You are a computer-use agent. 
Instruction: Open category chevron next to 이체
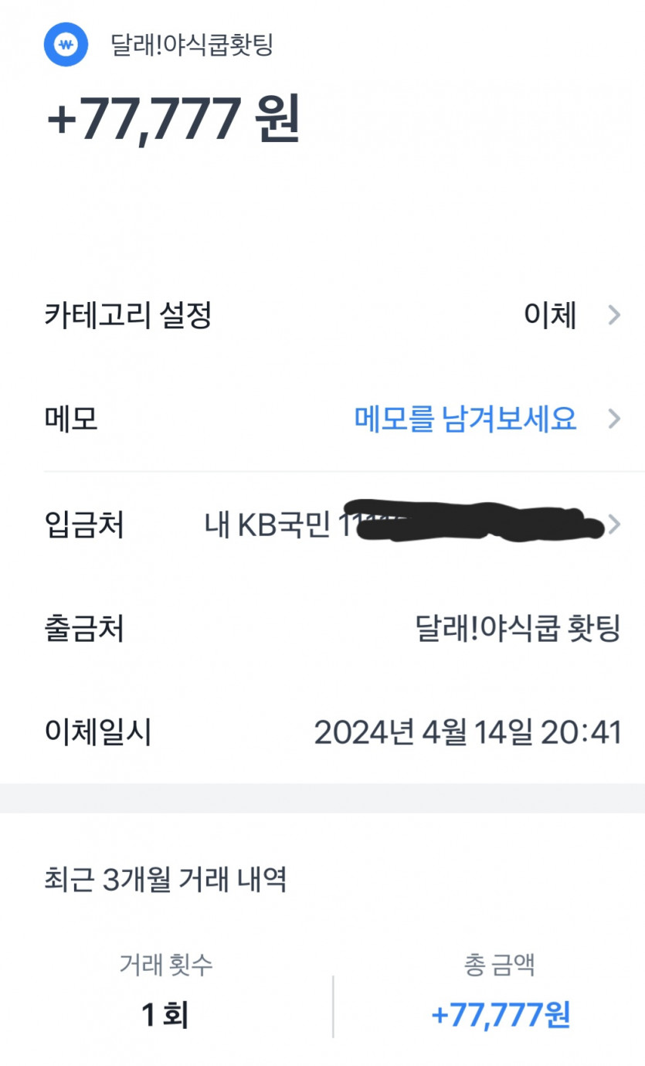(x=614, y=315)
